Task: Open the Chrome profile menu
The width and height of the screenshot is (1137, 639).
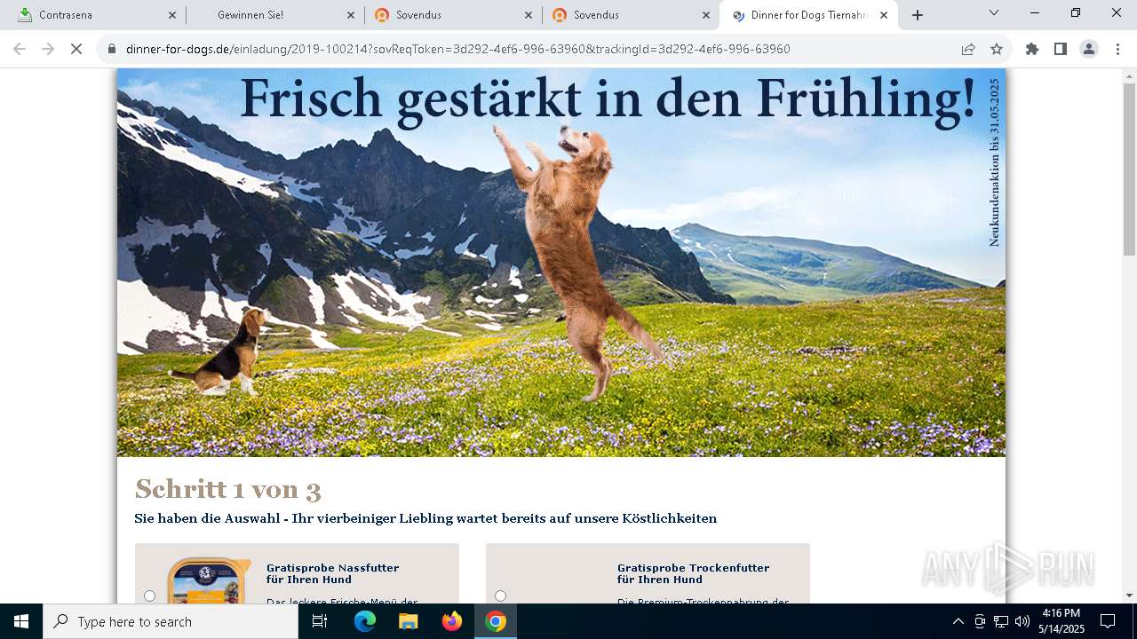Action: click(x=1089, y=49)
